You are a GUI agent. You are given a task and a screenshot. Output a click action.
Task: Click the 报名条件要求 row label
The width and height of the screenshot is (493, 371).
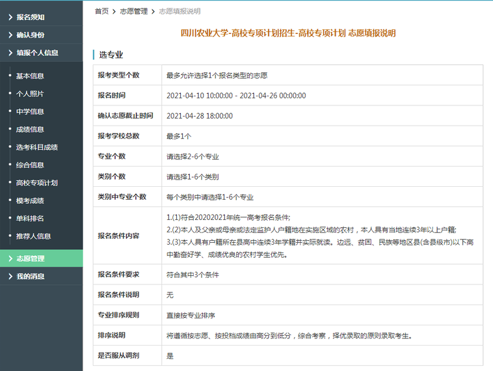118,275
